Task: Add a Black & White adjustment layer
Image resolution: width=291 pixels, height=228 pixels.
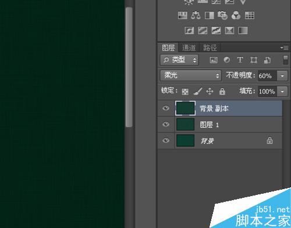Action: pyautogui.click(x=210, y=16)
